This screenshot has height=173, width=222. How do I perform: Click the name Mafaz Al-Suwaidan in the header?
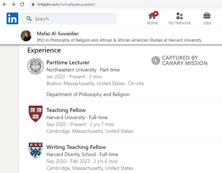coord(58,34)
